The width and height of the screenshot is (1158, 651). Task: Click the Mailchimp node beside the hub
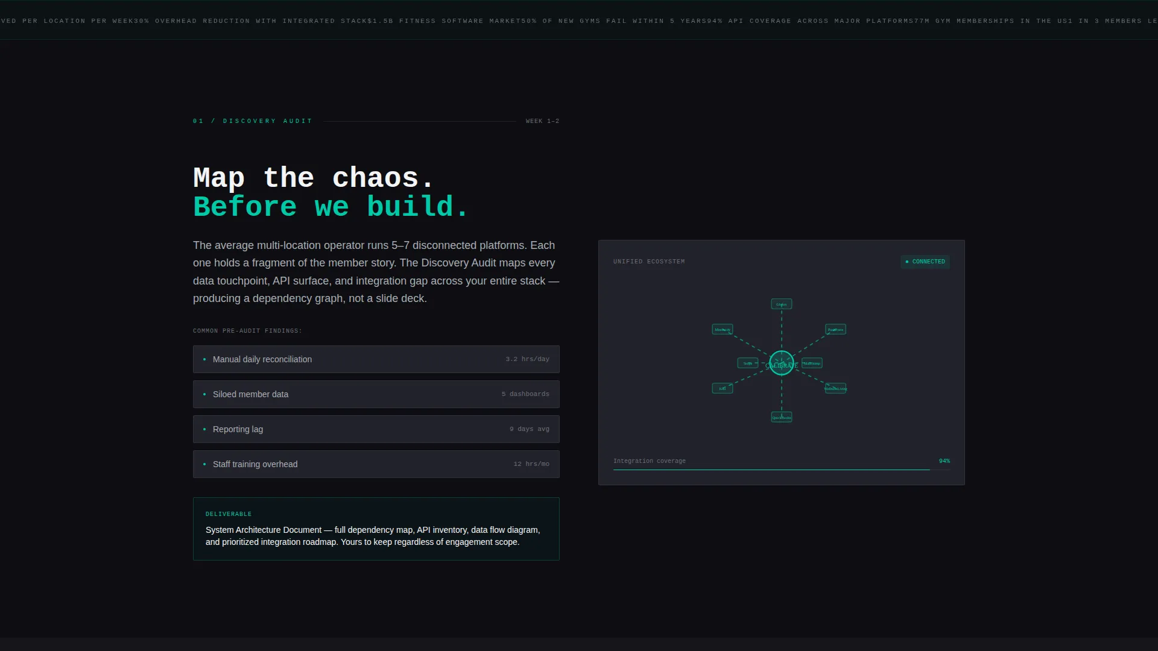[x=812, y=363]
